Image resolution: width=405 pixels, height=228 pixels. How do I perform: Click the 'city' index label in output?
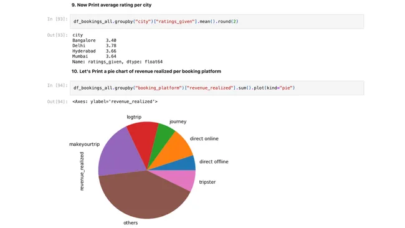[x=77, y=35]
